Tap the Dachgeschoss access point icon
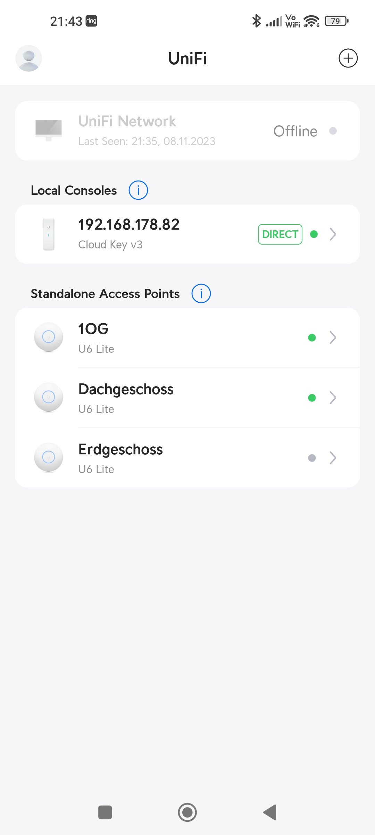Image resolution: width=375 pixels, height=835 pixels. coord(49,397)
